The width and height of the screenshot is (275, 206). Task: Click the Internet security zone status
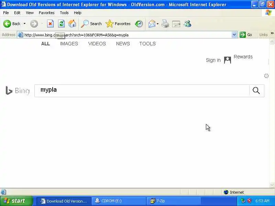click(234, 192)
